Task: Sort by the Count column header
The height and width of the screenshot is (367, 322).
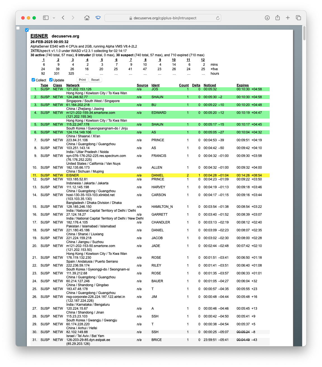Action: (x=184, y=85)
